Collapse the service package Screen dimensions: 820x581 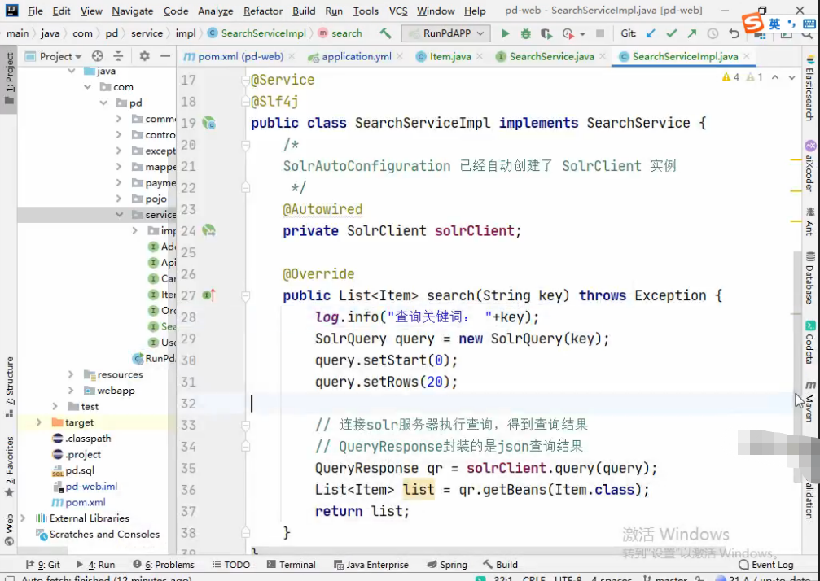pyautogui.click(x=119, y=215)
